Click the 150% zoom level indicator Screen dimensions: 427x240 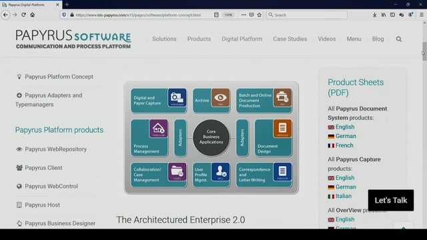click(x=228, y=15)
